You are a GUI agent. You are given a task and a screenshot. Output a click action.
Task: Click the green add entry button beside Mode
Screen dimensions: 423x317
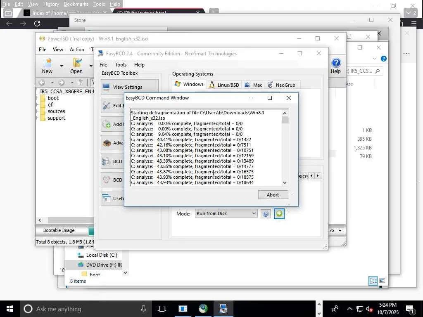279,214
